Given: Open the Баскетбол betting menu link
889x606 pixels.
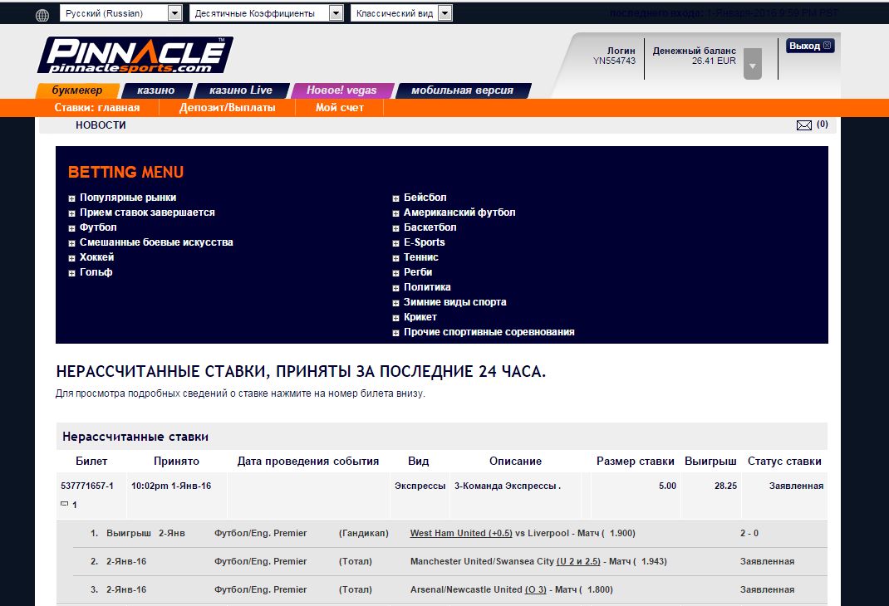Looking at the screenshot, I should pyautogui.click(x=430, y=227).
